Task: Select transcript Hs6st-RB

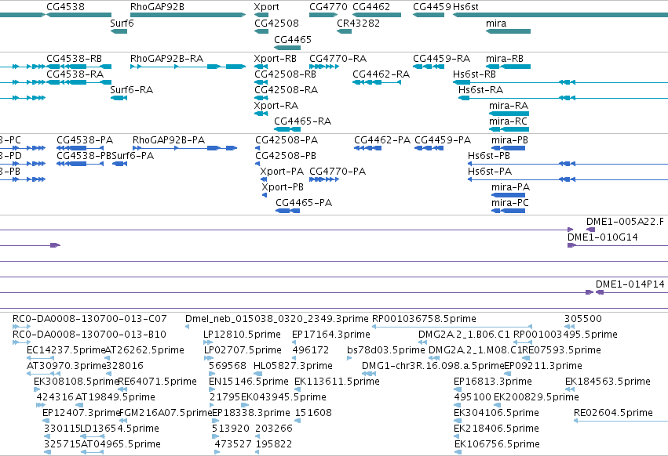Action: [x=474, y=74]
